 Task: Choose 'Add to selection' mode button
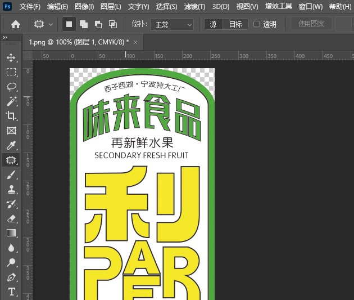point(83,24)
